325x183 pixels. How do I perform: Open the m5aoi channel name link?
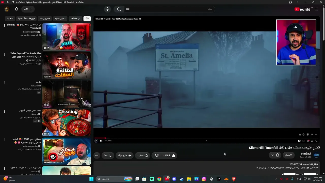[x=307, y=154]
